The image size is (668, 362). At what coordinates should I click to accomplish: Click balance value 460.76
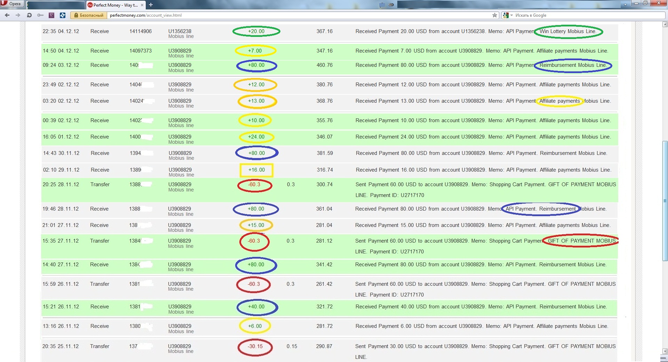click(325, 65)
